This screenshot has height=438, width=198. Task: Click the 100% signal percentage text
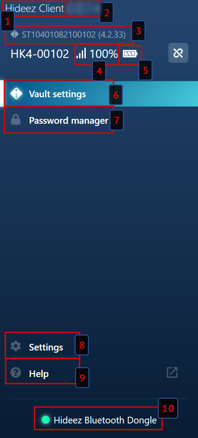click(x=103, y=53)
